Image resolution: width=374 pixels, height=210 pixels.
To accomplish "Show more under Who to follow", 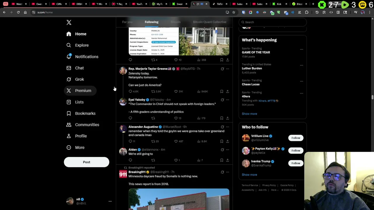I will click(x=249, y=175).
